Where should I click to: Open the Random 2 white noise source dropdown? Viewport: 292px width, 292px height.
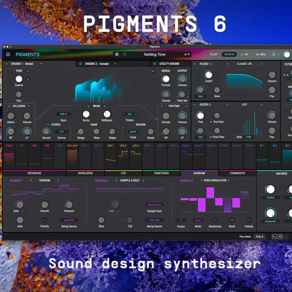[x=154, y=205]
